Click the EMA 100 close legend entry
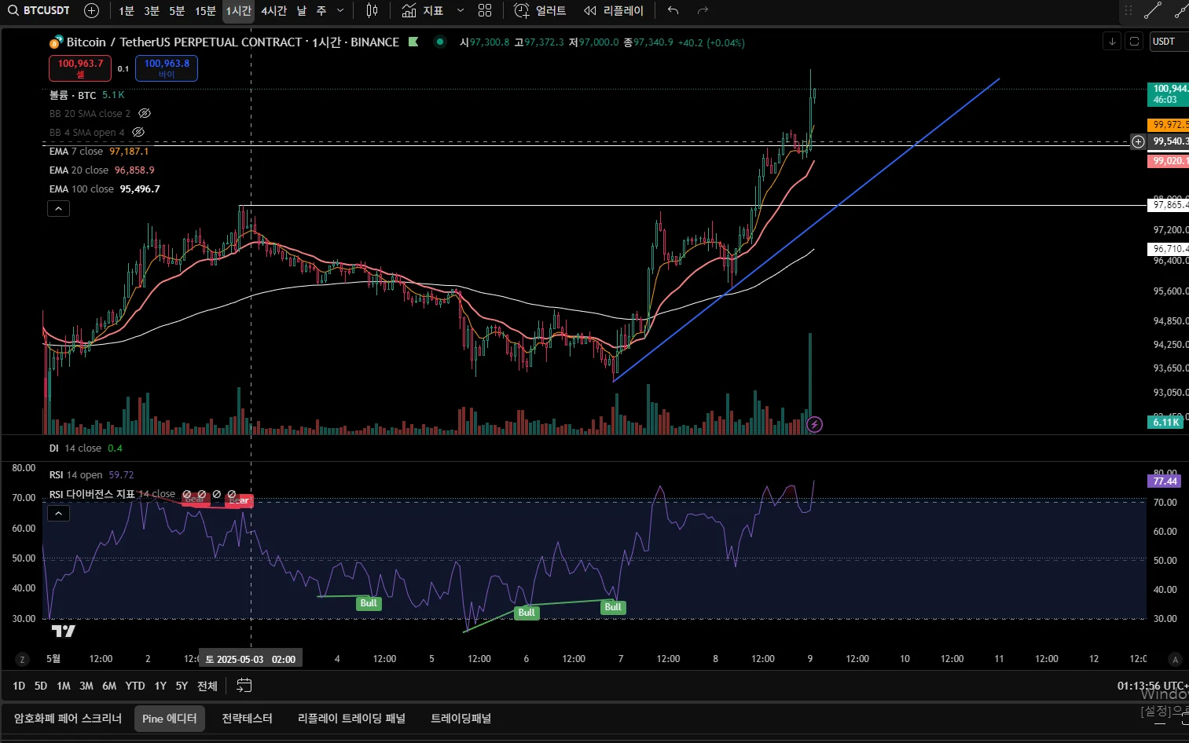1189x743 pixels. click(105, 189)
